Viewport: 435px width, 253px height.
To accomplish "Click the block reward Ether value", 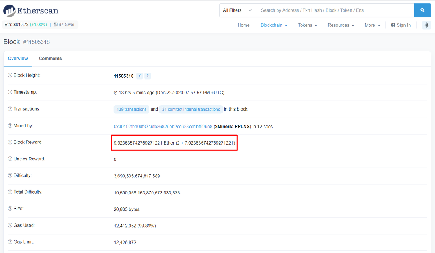I will [x=174, y=143].
